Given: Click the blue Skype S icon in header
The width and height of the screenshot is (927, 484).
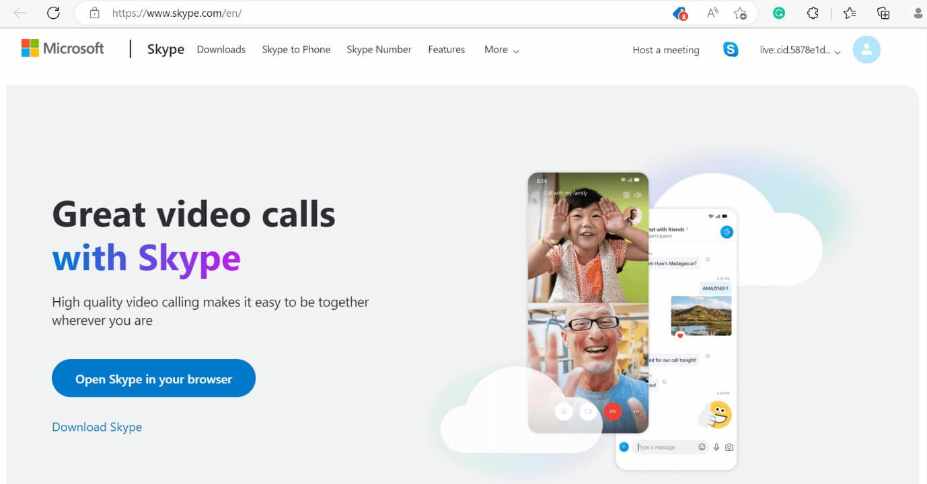Looking at the screenshot, I should (x=731, y=49).
